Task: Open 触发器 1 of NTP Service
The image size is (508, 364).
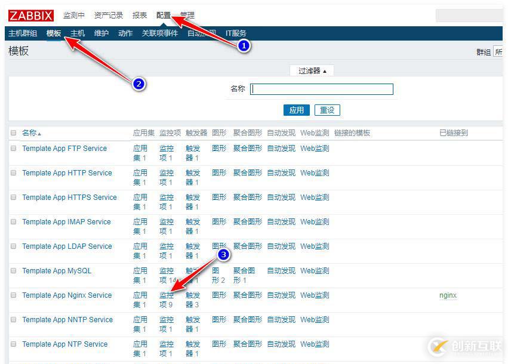Action: 193,348
